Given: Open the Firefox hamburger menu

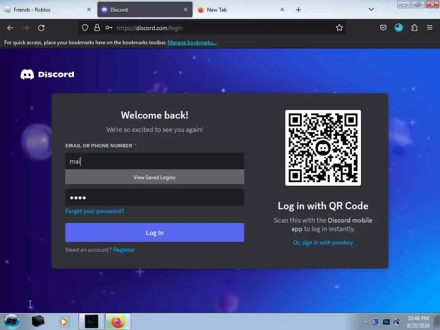Looking at the screenshot, I should tap(430, 27).
